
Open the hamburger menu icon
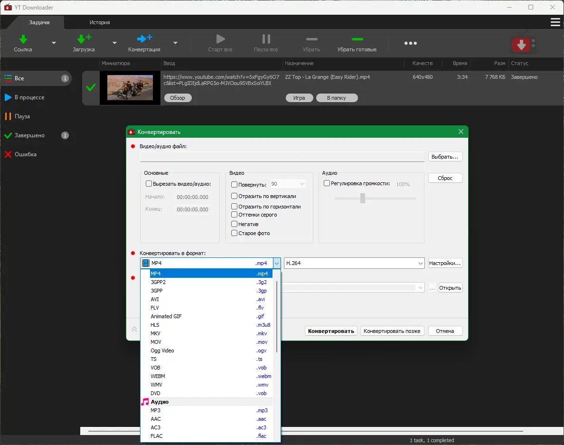[555, 22]
